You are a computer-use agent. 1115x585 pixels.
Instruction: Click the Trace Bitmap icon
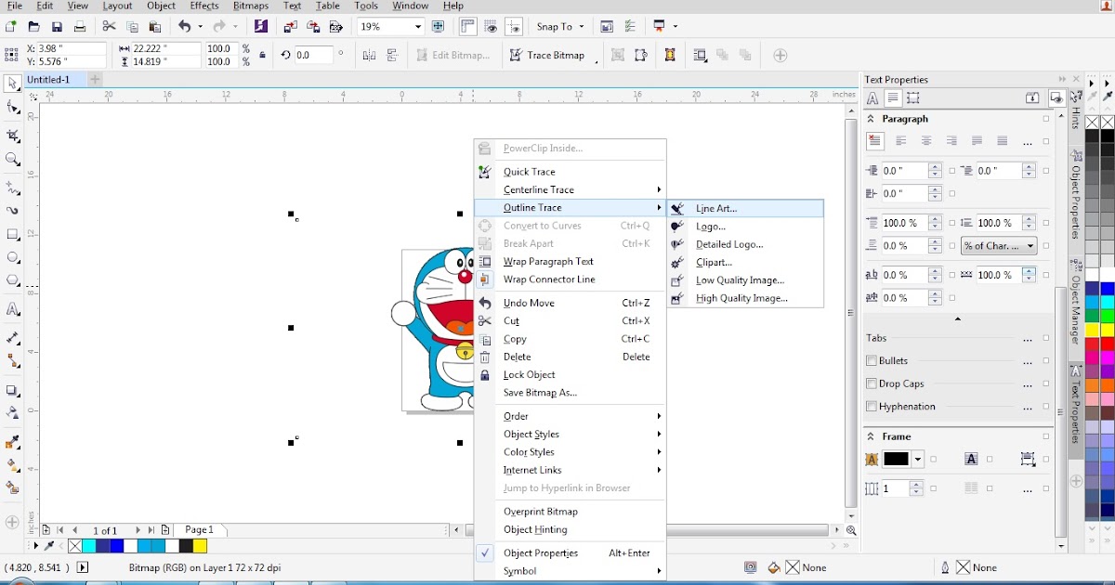516,56
